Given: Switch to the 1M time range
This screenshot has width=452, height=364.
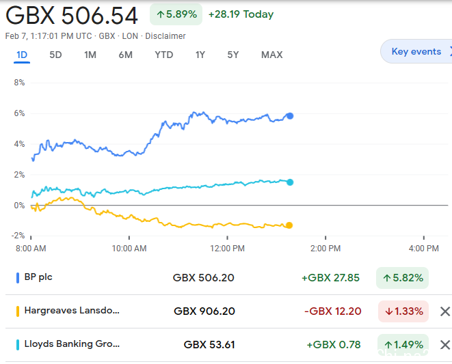Looking at the screenshot, I should tap(90, 55).
